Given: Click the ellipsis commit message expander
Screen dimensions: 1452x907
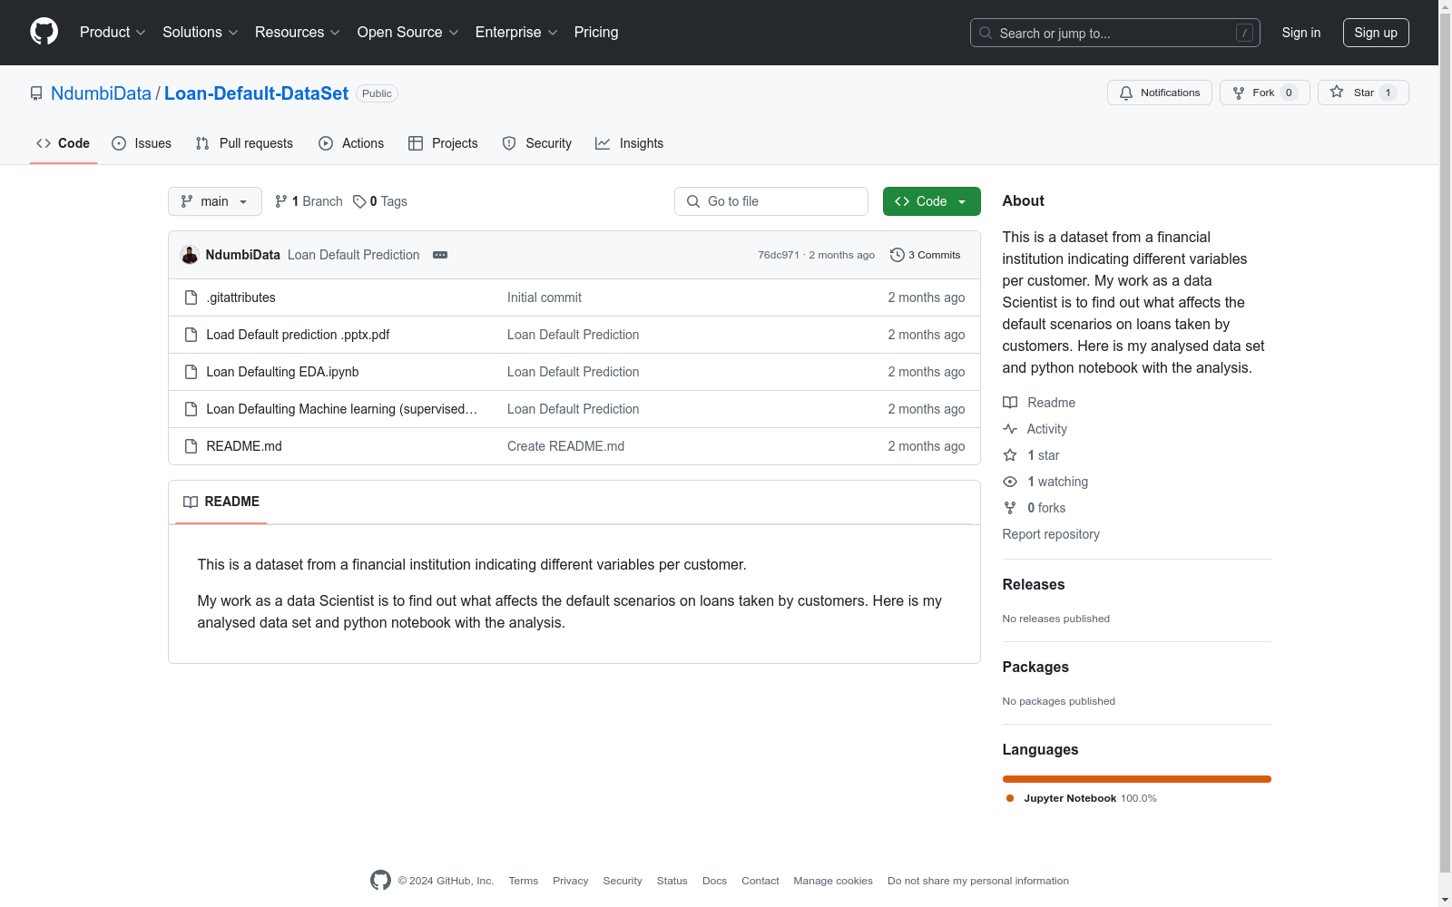Looking at the screenshot, I should point(440,255).
